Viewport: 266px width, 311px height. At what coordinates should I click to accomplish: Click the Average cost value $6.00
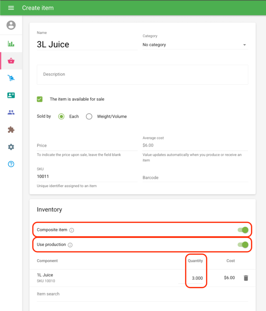[148, 145]
